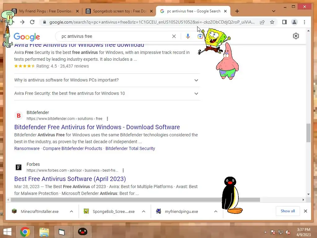Switch to the My Friend Pingu tab

click(x=45, y=11)
